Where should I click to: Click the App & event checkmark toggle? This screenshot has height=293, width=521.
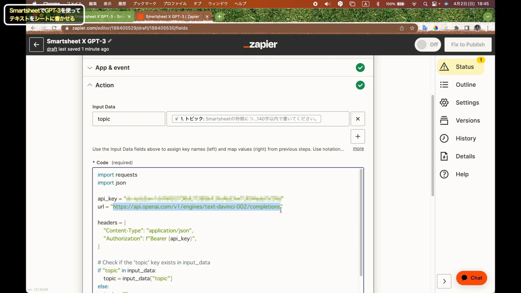360,68
